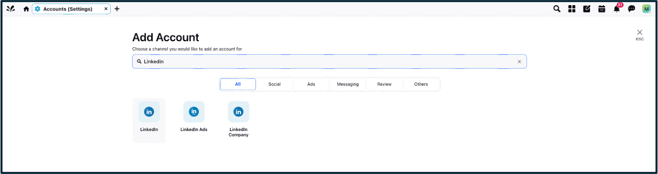Image resolution: width=658 pixels, height=174 pixels.
Task: Switch to the Social tab
Action: (x=274, y=84)
